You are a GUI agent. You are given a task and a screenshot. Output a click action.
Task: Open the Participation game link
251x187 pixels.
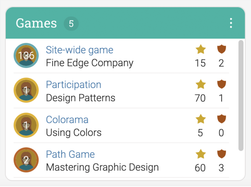[x=73, y=85]
